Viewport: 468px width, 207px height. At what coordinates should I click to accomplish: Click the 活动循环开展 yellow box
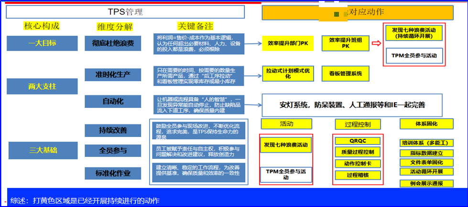(426, 172)
